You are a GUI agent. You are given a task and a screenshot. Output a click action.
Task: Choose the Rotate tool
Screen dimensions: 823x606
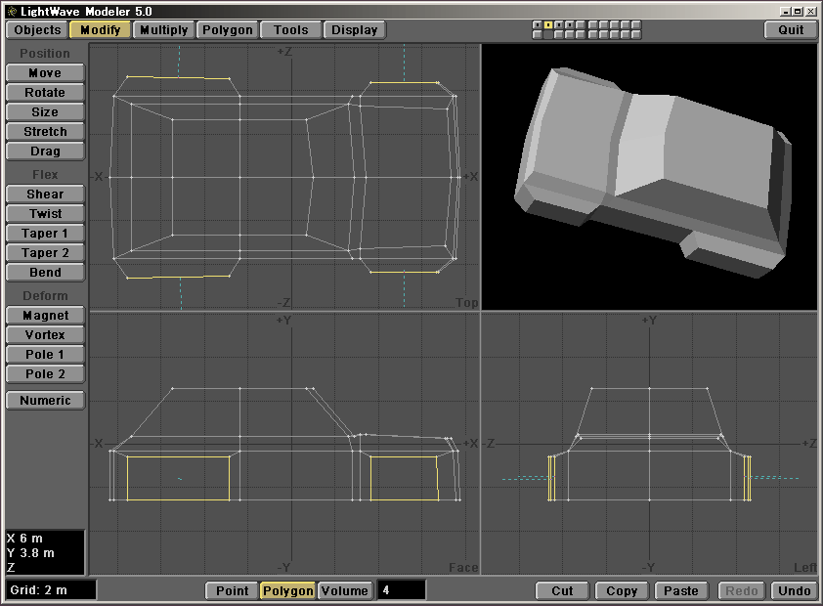(45, 93)
